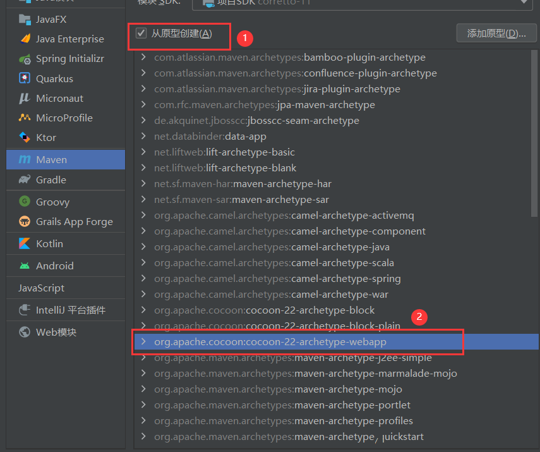Open the 模块 SDK dropdown
Image resolution: width=540 pixels, height=452 pixels.
pos(363,3)
